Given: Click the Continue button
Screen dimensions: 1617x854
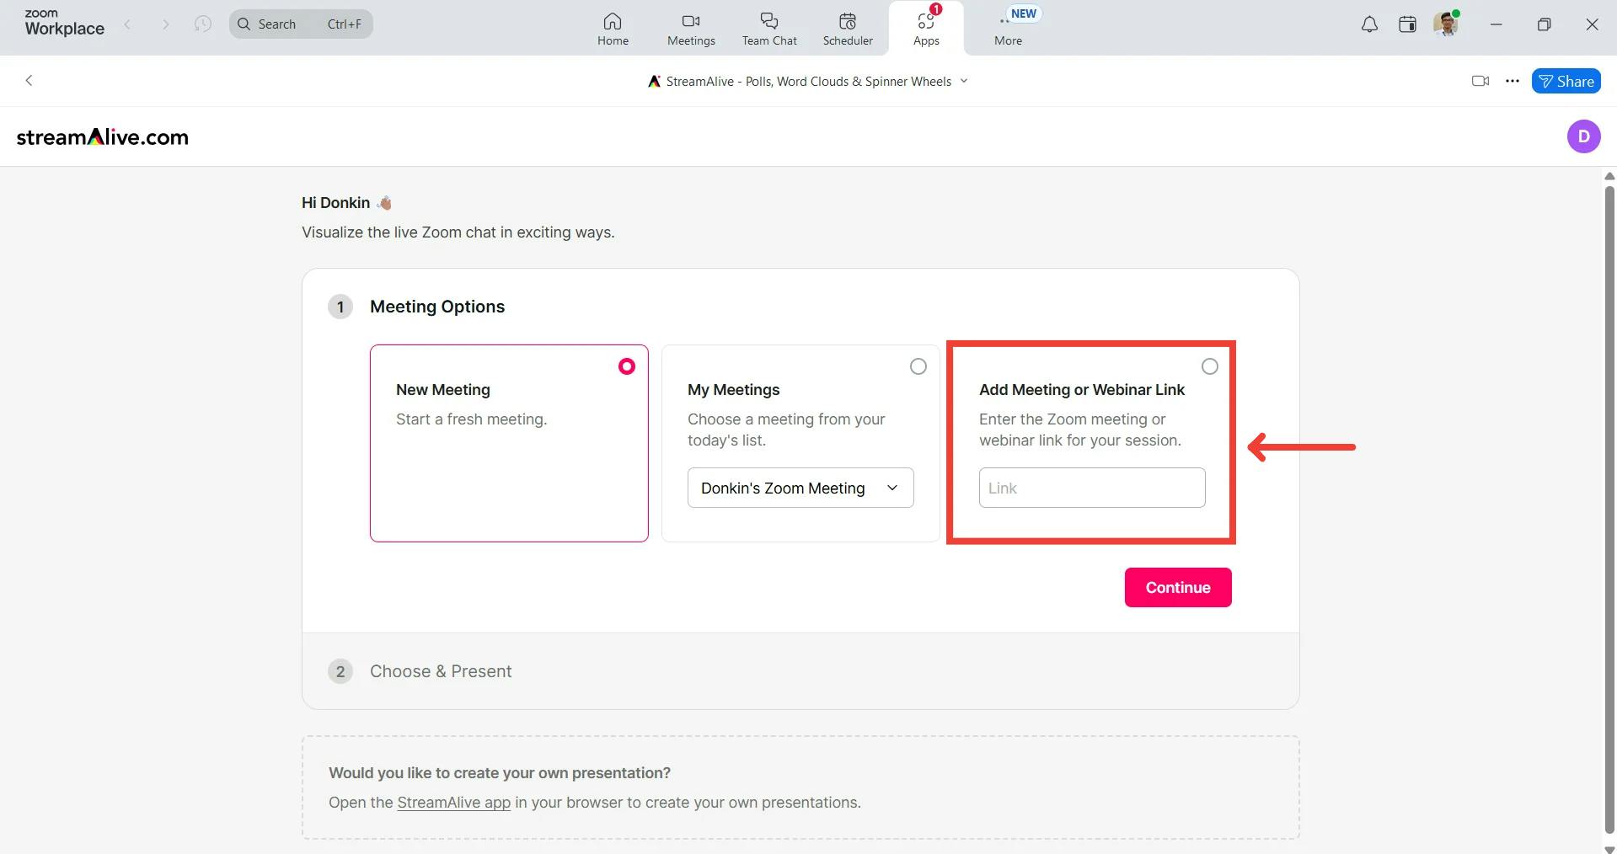Looking at the screenshot, I should (x=1178, y=587).
